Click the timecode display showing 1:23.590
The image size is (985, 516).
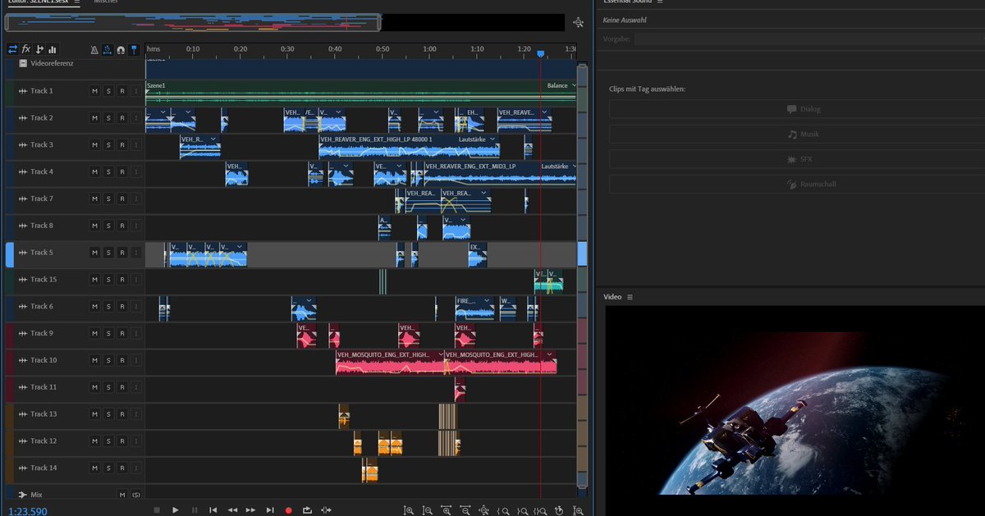click(x=26, y=509)
